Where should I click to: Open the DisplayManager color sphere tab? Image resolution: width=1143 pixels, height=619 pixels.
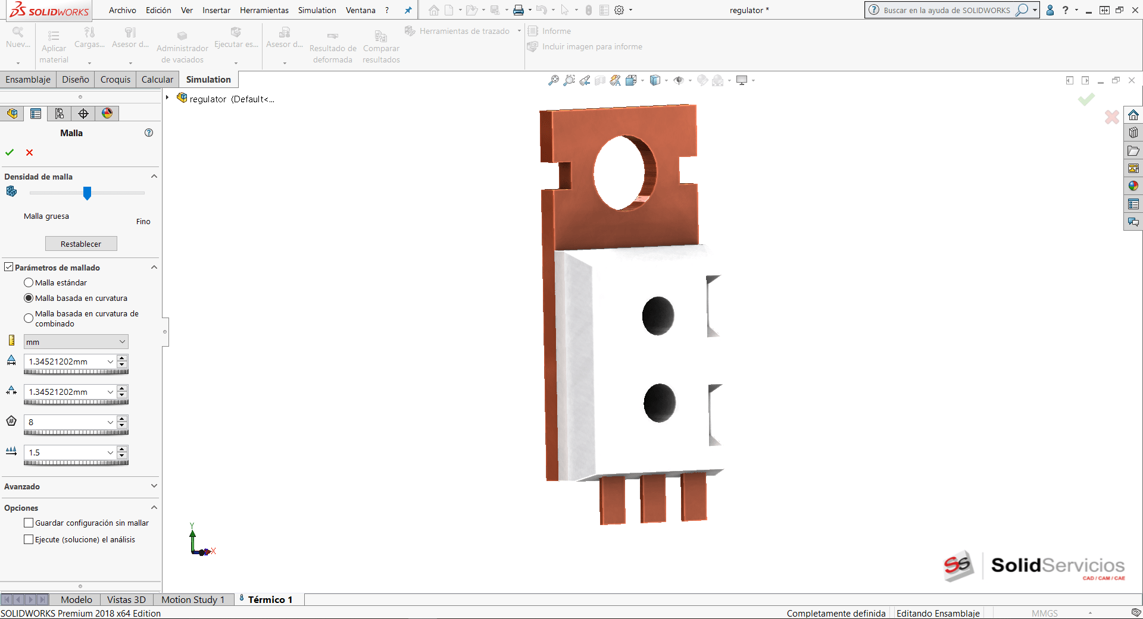point(107,114)
